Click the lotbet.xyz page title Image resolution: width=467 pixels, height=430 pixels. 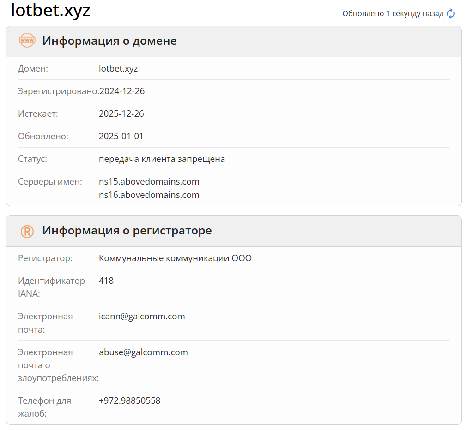[50, 11]
